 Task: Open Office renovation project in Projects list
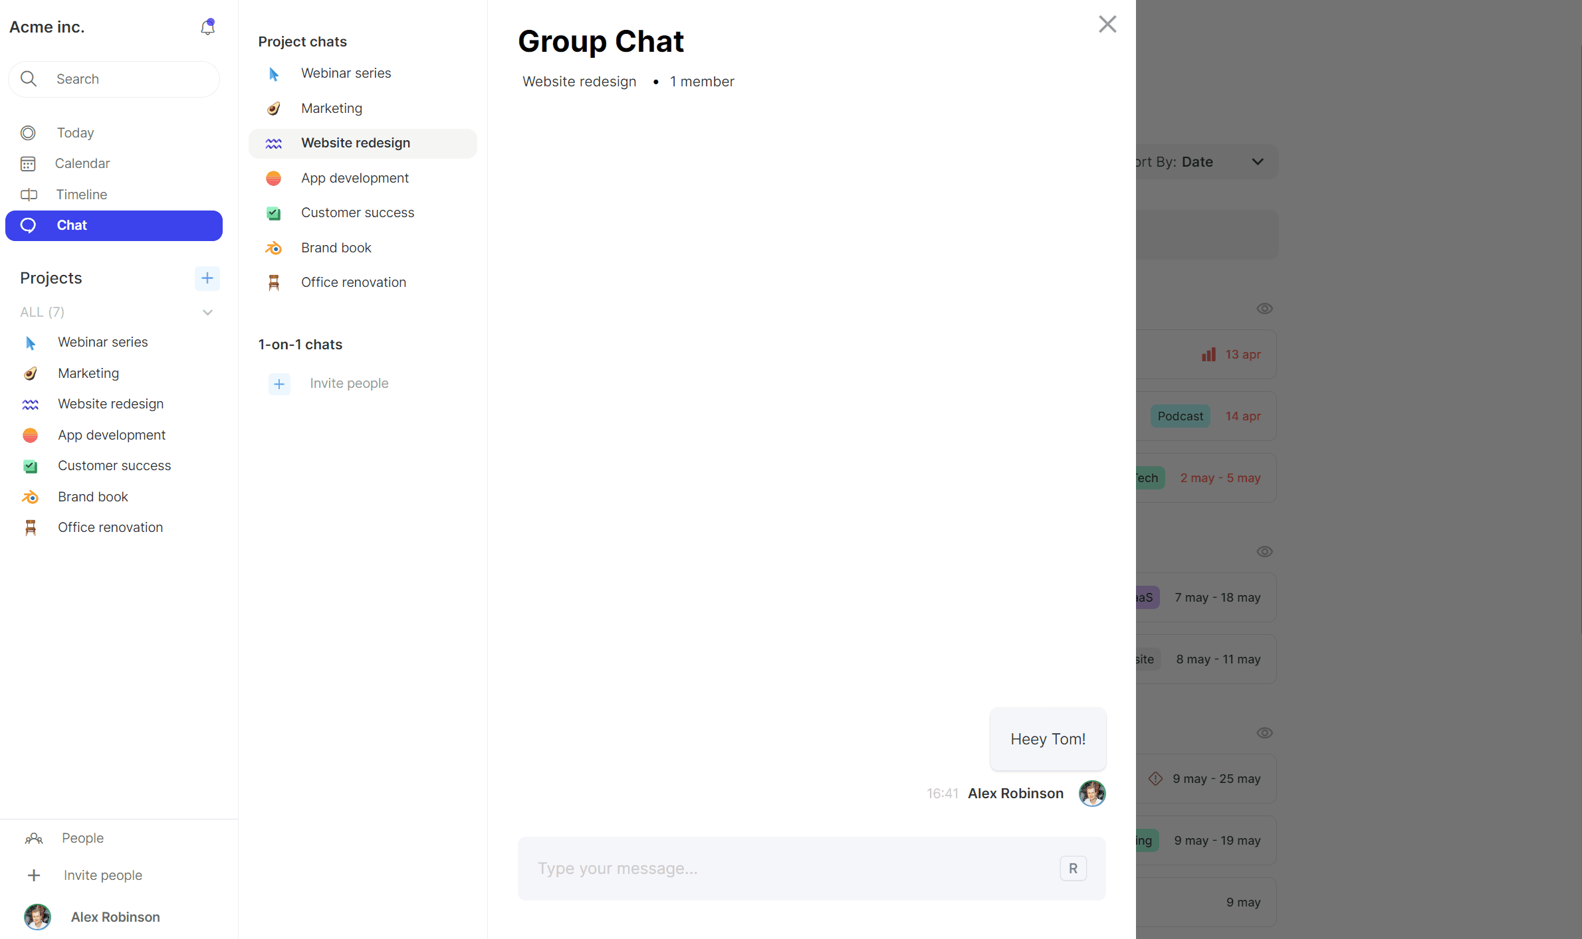[x=110, y=527]
